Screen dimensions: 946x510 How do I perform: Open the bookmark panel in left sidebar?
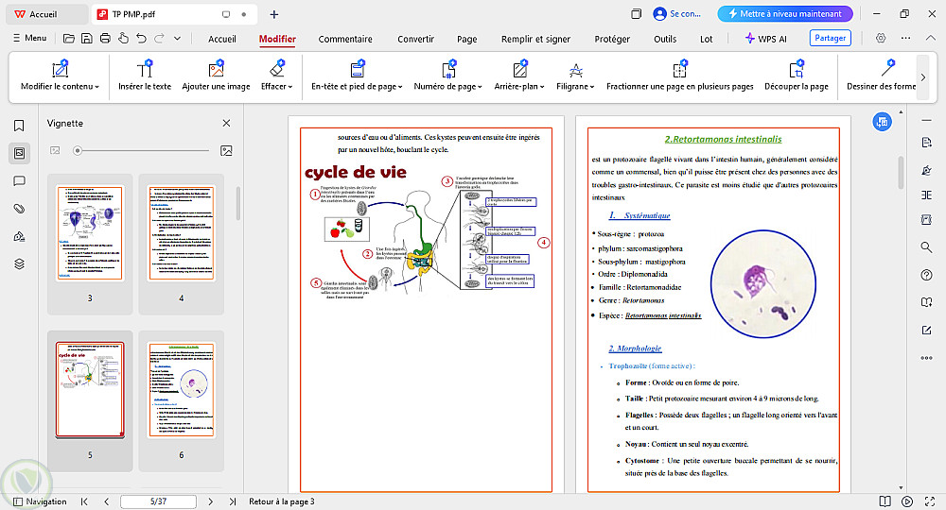(x=18, y=126)
